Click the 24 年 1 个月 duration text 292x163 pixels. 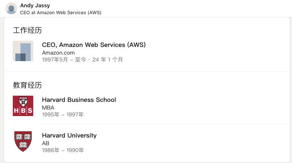107,60
